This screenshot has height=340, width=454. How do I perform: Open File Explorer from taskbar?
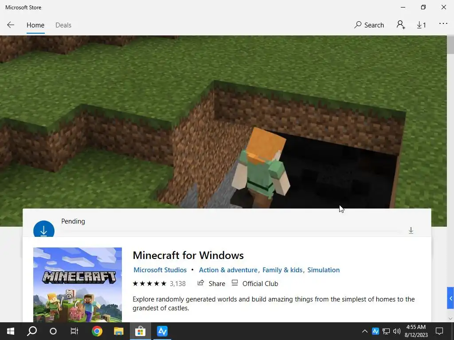[118, 331]
